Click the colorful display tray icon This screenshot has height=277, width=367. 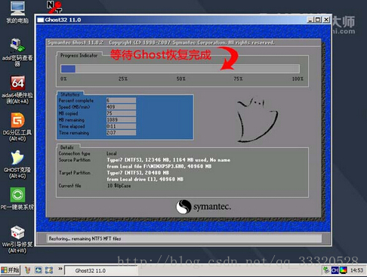pyautogui.click(x=344, y=270)
